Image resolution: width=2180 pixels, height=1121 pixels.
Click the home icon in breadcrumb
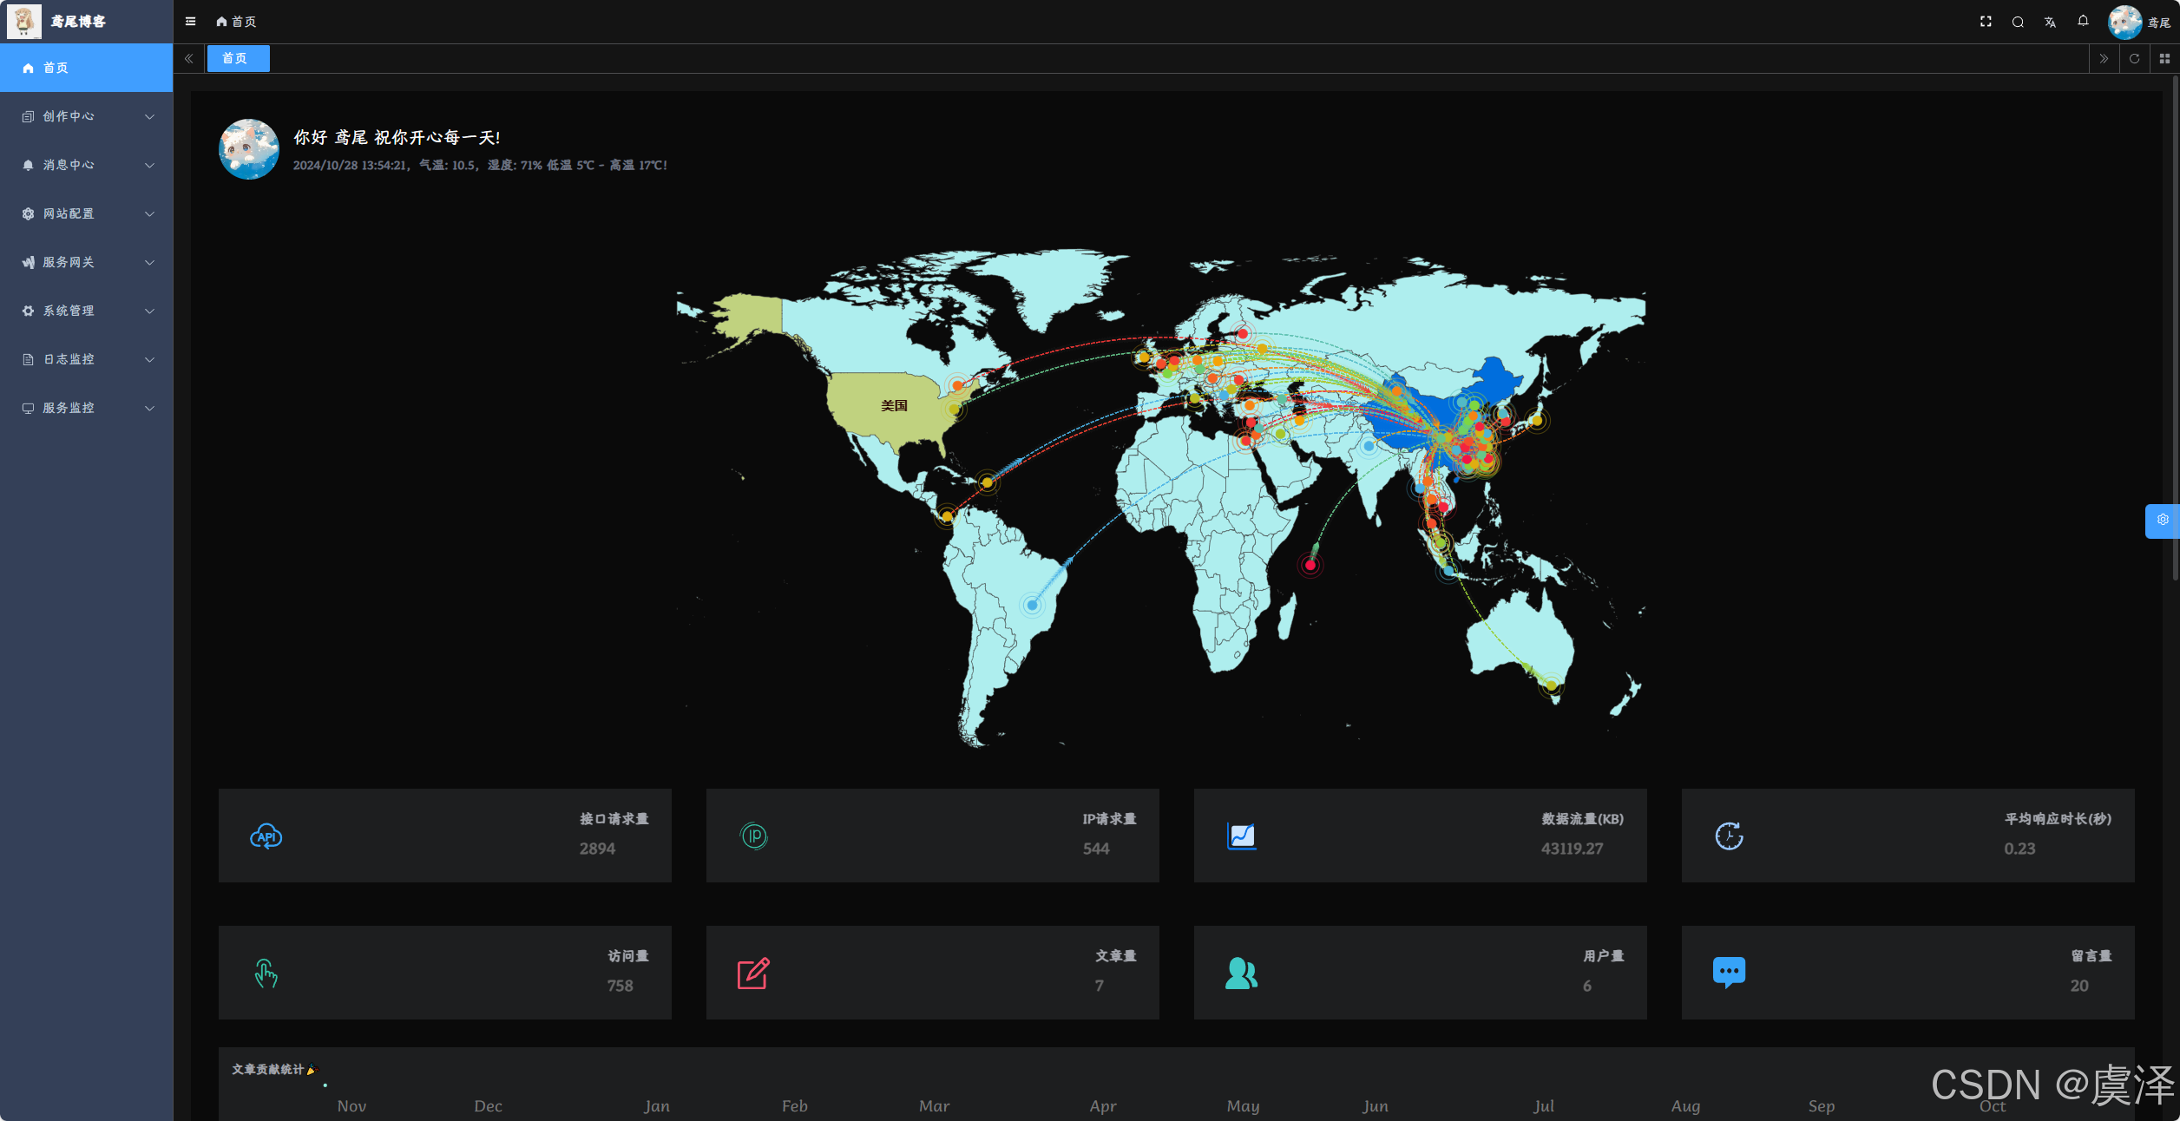tap(221, 22)
